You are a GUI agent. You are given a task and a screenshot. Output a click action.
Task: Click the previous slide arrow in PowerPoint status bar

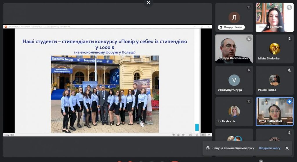173,135
